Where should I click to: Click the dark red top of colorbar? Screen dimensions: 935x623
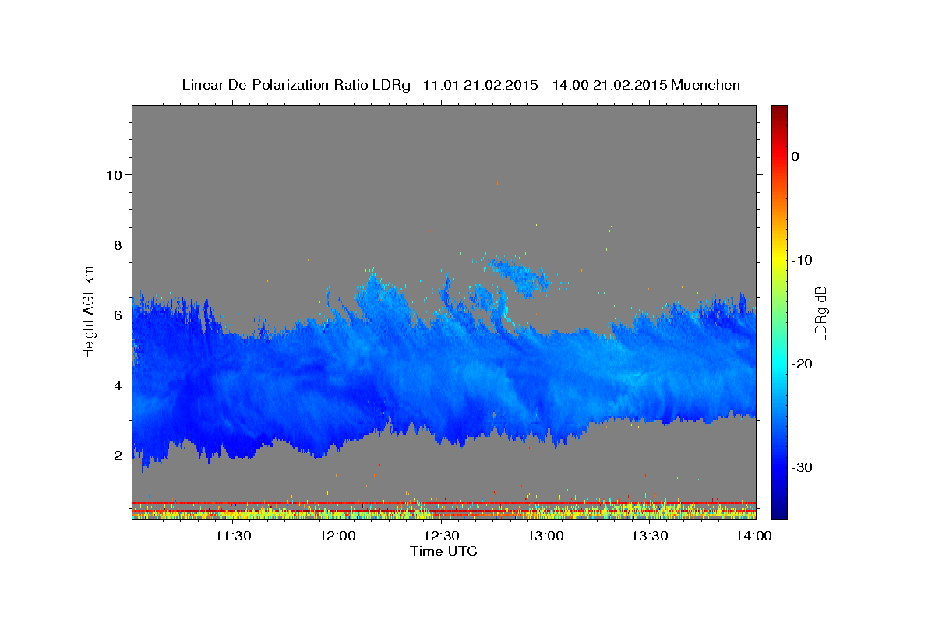click(779, 111)
